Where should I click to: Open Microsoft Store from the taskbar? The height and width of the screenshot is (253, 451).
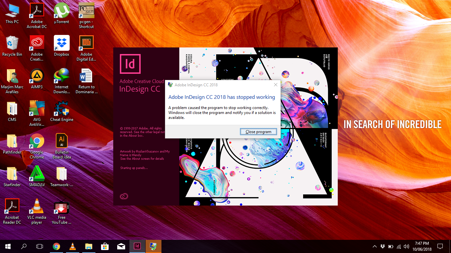[x=105, y=246]
